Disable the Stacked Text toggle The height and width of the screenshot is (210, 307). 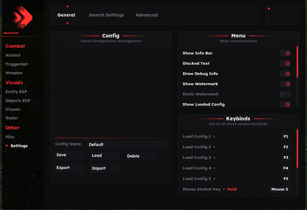tap(285, 64)
